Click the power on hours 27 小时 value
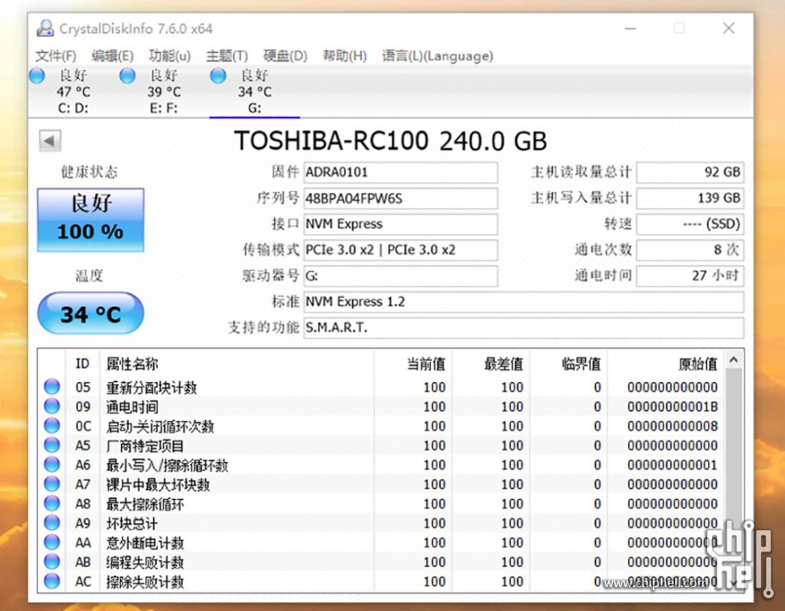Viewport: 785px width, 611px height. click(690, 276)
